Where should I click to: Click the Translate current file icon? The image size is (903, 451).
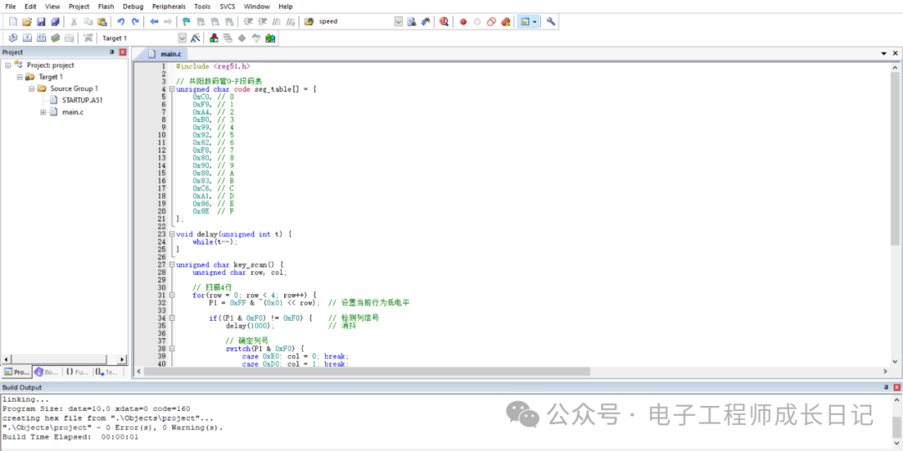[13, 38]
